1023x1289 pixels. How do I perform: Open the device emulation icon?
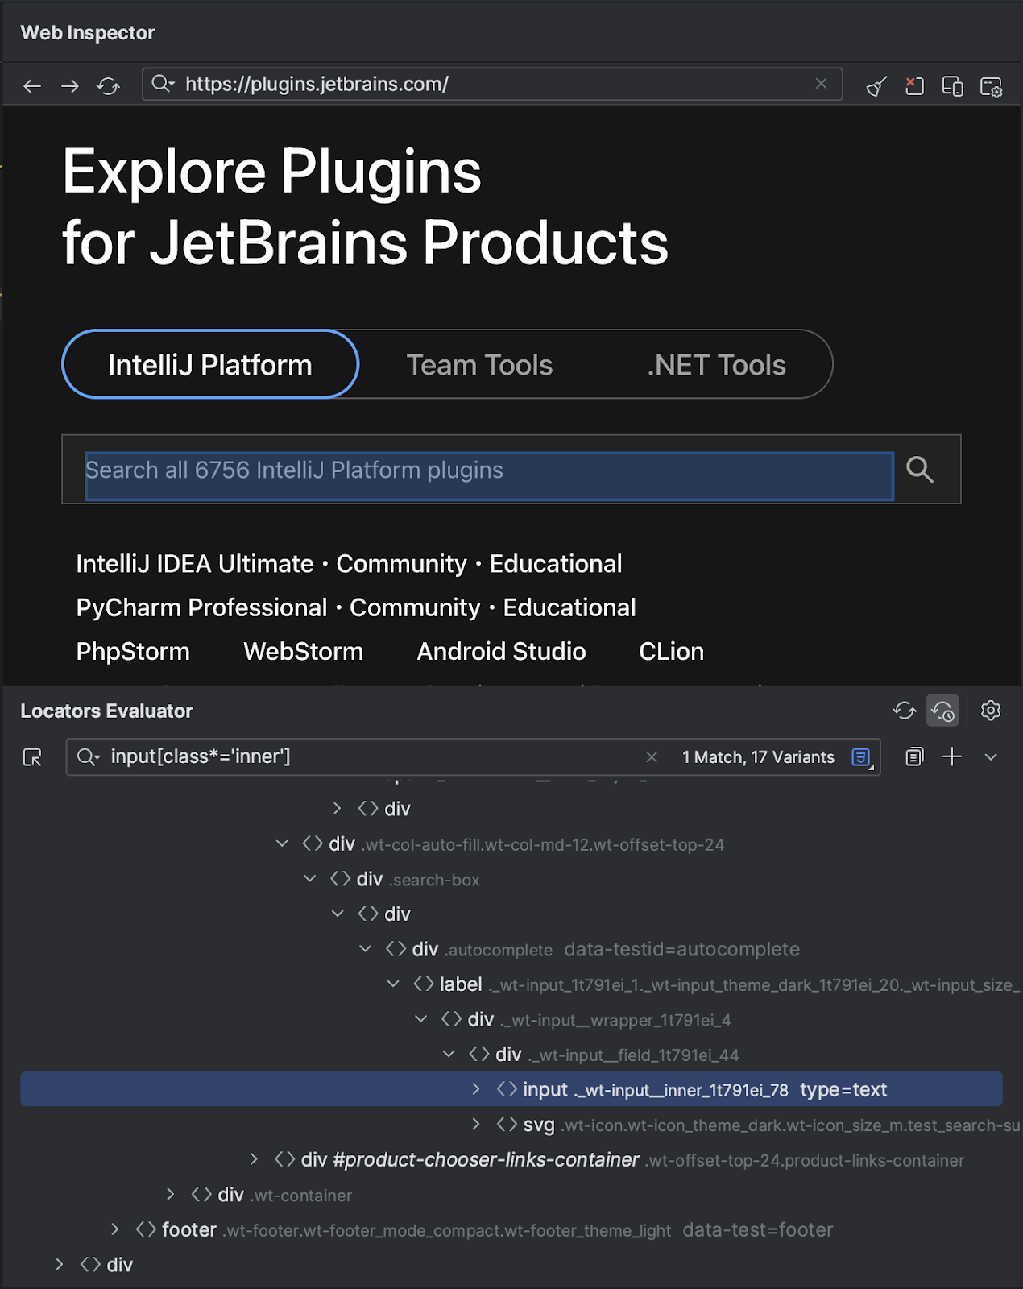coord(953,85)
